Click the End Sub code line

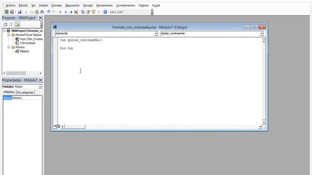[67, 48]
